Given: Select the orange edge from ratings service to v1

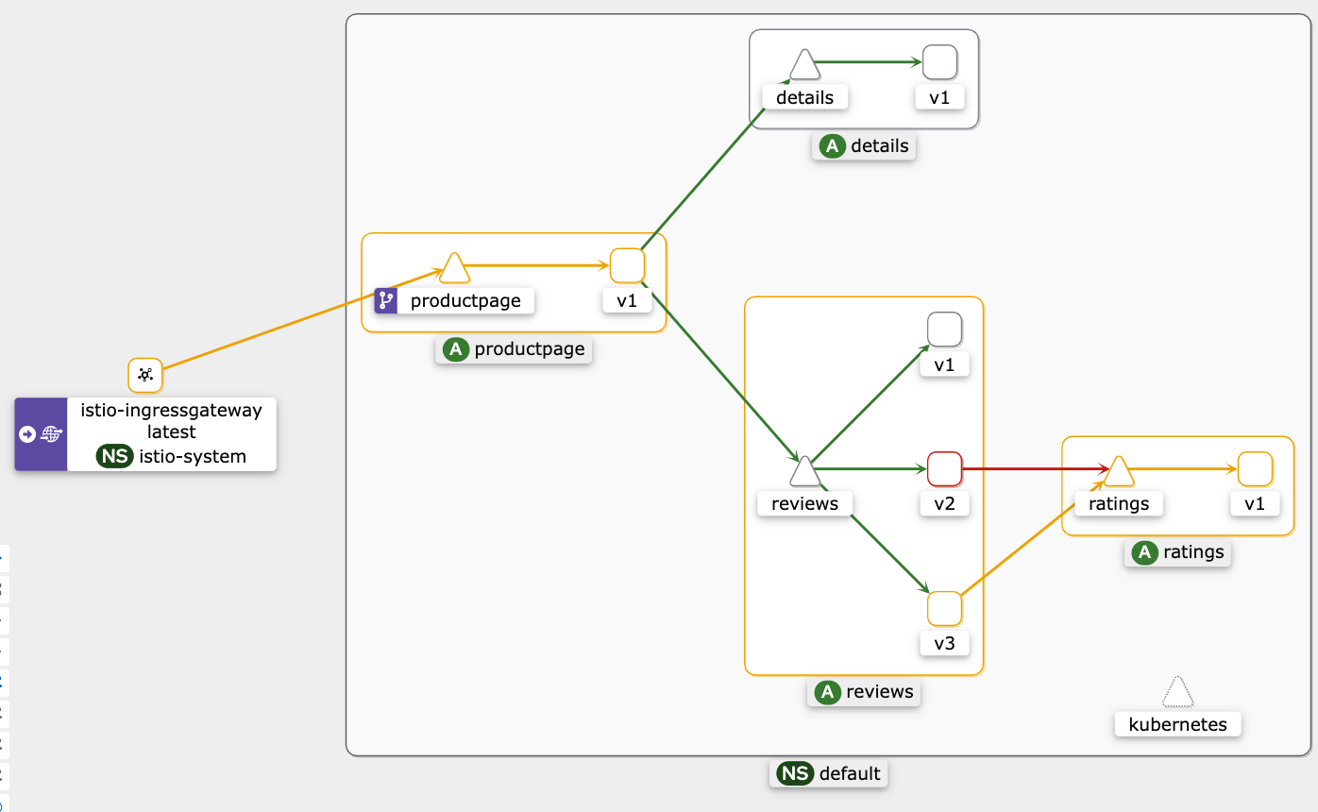Looking at the screenshot, I should [x=1185, y=468].
